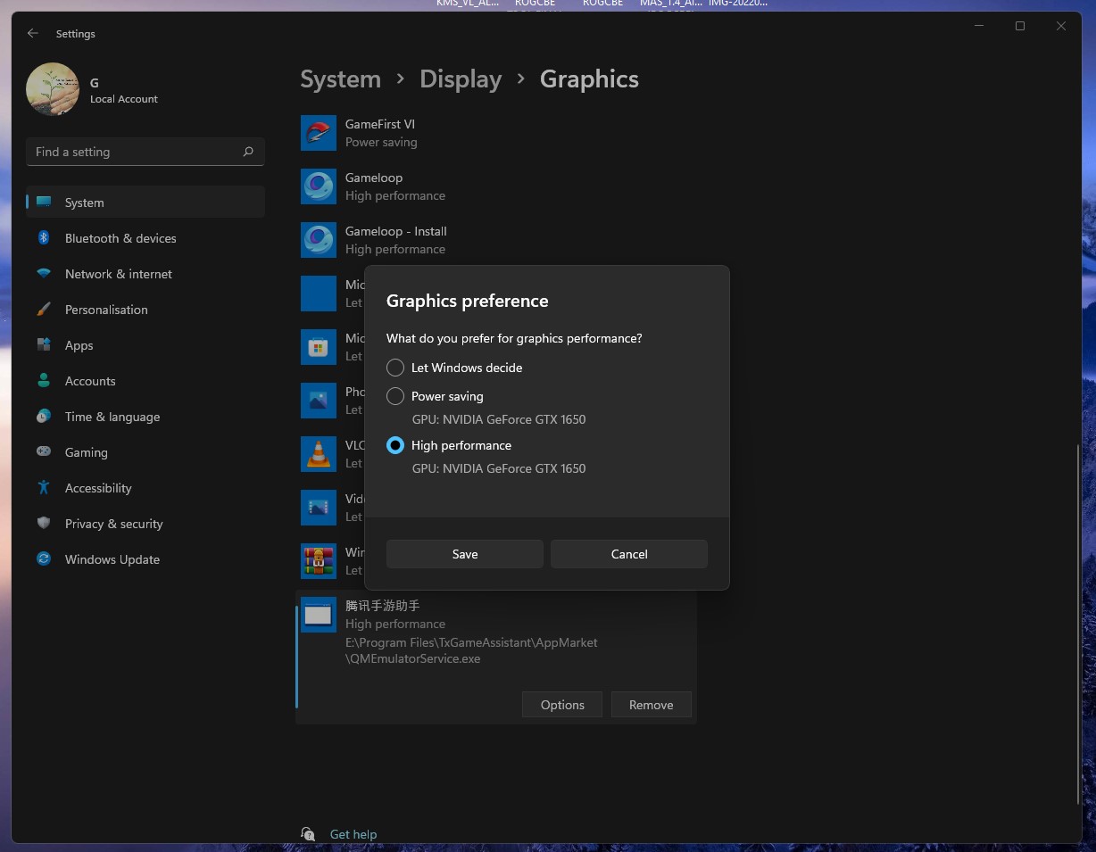Viewport: 1096px width, 852px height.
Task: Open Accessibility settings category
Action: [x=145, y=488]
